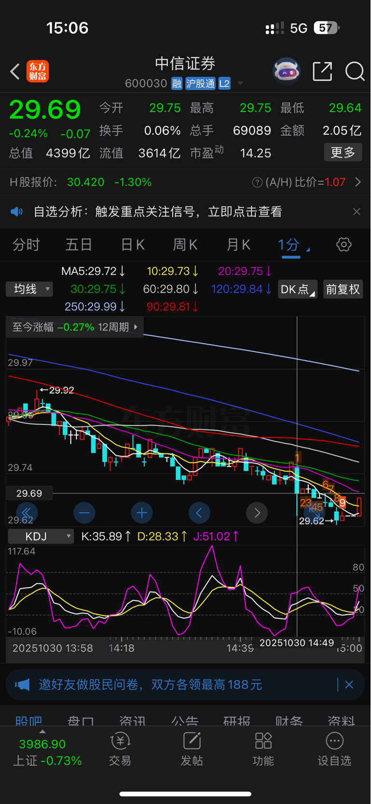Screen dimensions: 371x804
Task: Move crosshair left one candle
Action: tap(199, 512)
